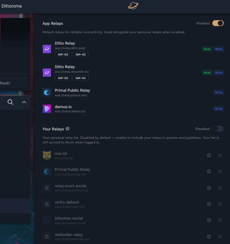Open settings gear for nos.lol
This screenshot has height=244, width=230.
[209, 155]
